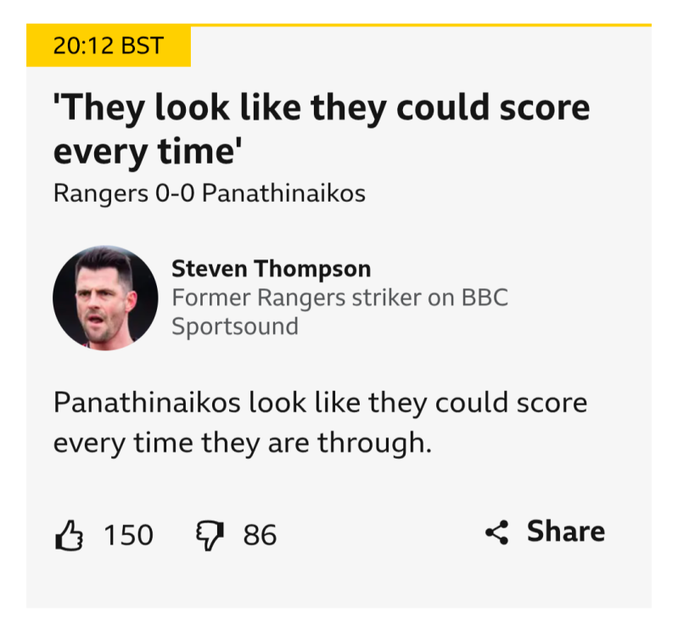Click the thumbs up icon
This screenshot has height=636, width=678.
click(x=68, y=535)
